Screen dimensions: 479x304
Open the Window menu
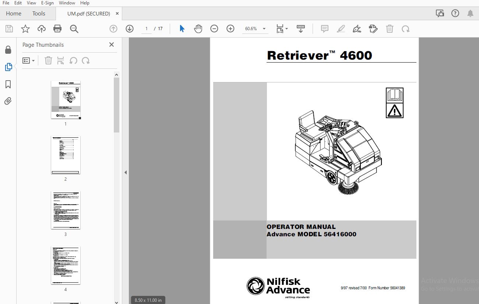67,3
